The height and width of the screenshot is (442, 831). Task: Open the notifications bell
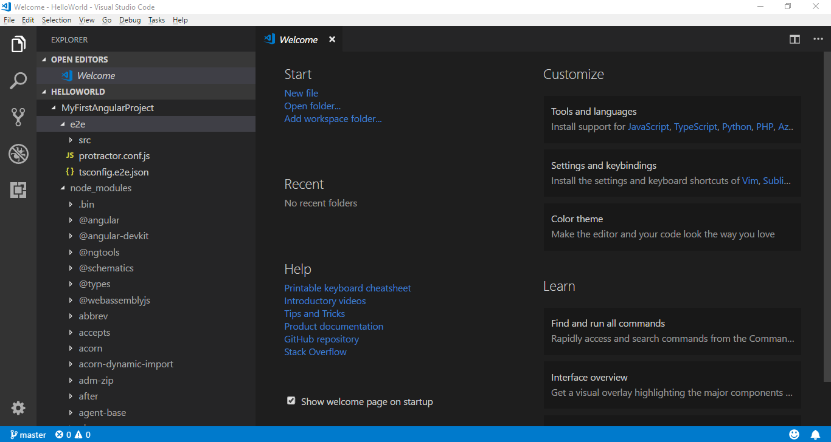tap(815, 435)
